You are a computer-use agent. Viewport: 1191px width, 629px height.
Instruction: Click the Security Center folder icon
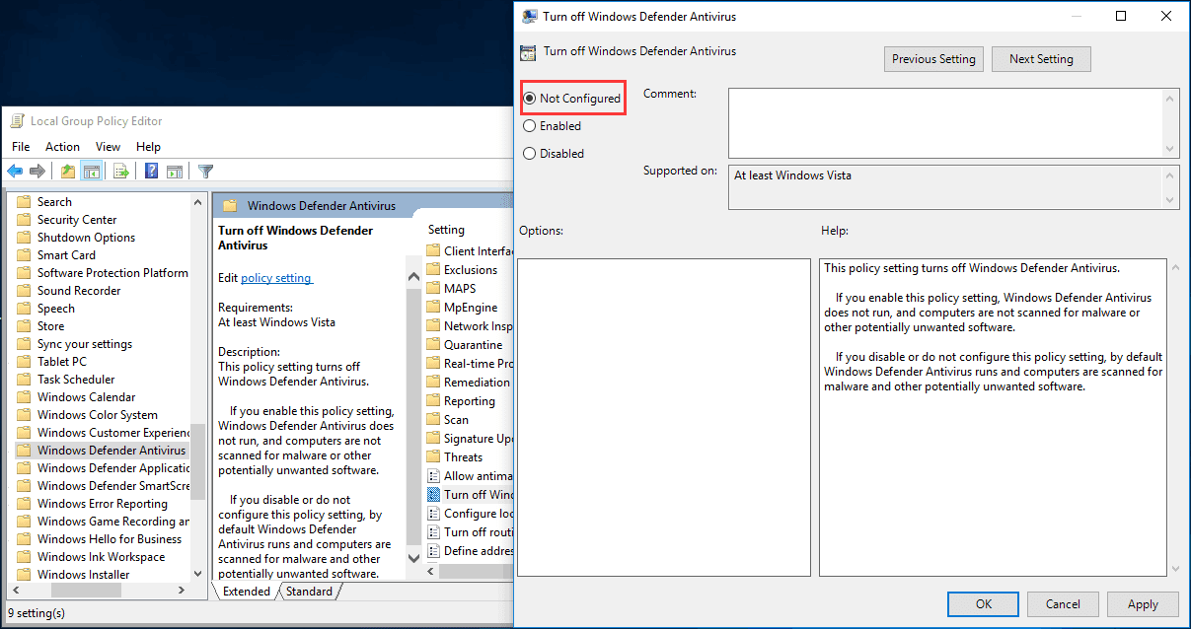pos(25,220)
